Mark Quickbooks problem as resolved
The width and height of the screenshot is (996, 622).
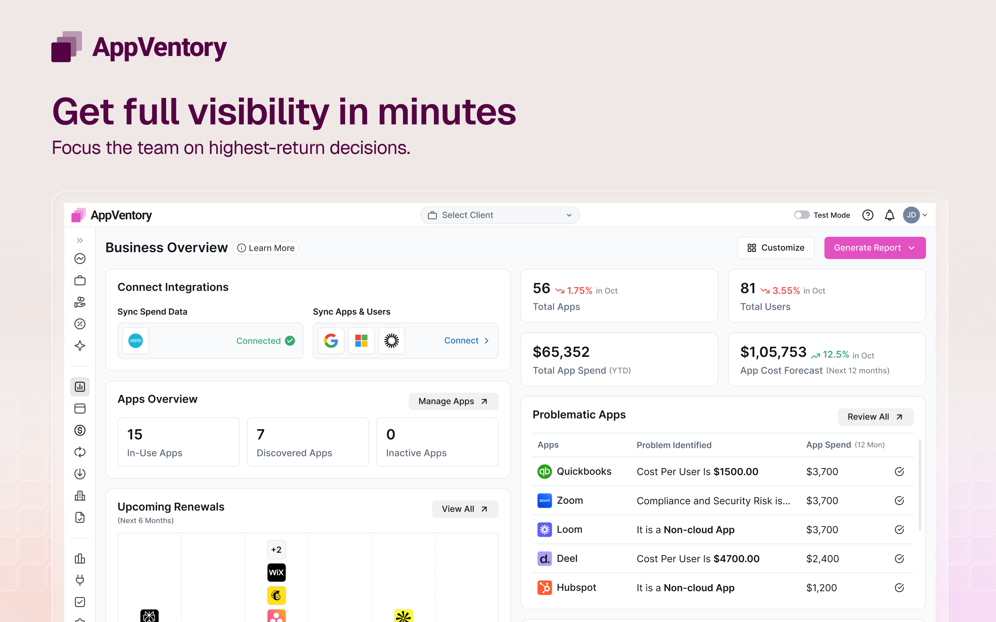899,472
